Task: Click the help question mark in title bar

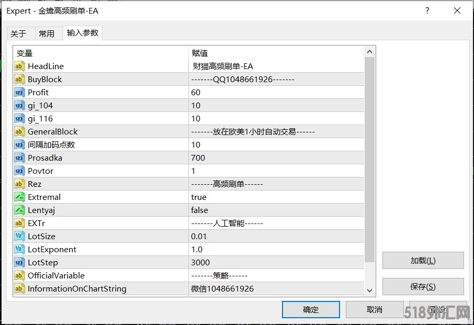Action: (x=427, y=11)
